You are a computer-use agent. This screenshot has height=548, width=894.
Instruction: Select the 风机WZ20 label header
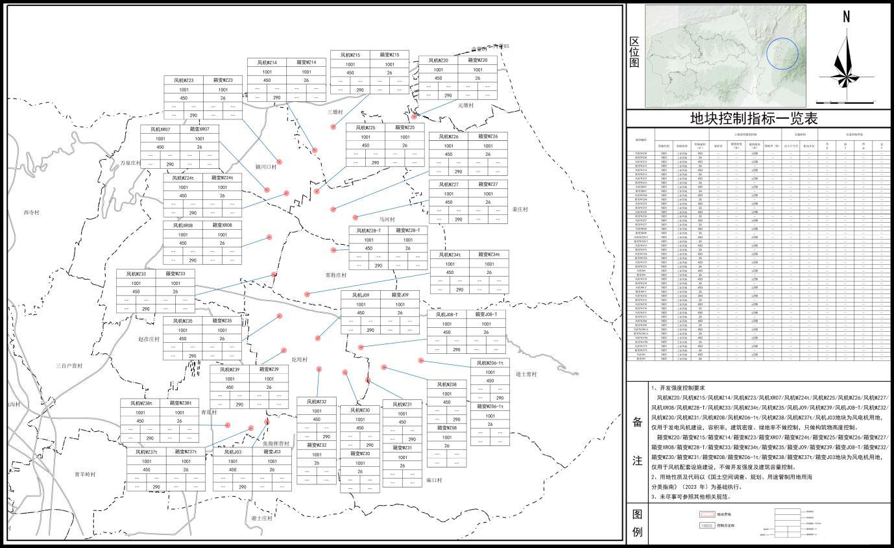tap(438, 60)
